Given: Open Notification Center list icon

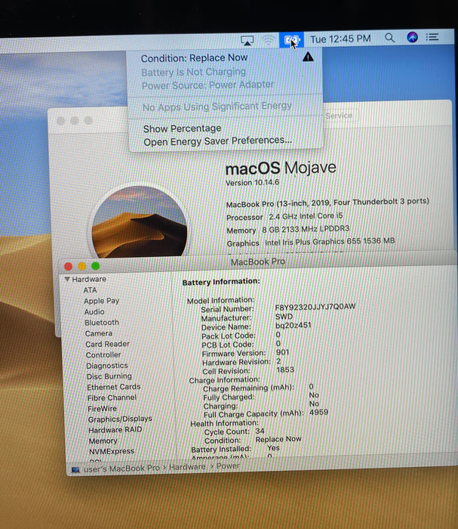Looking at the screenshot, I should coord(432,37).
